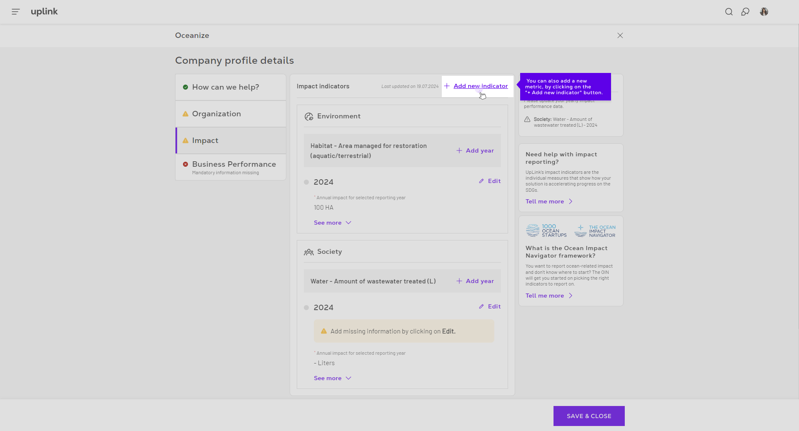Click the search magnifier icon

coord(729,12)
